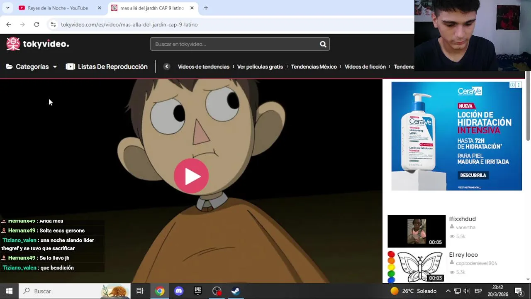Click the '5.5k' view count

(460, 236)
